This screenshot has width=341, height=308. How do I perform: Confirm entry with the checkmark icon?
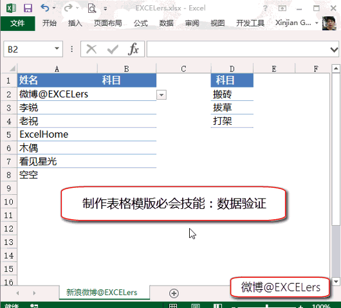[x=113, y=50]
